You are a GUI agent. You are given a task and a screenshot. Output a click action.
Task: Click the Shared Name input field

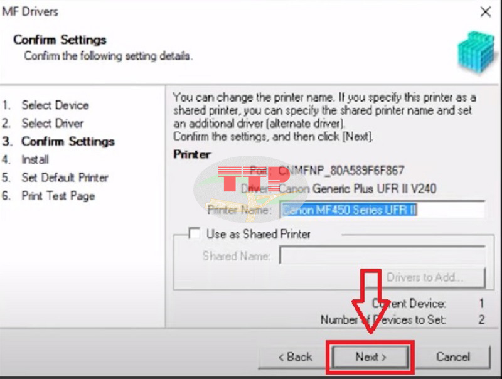tap(382, 255)
